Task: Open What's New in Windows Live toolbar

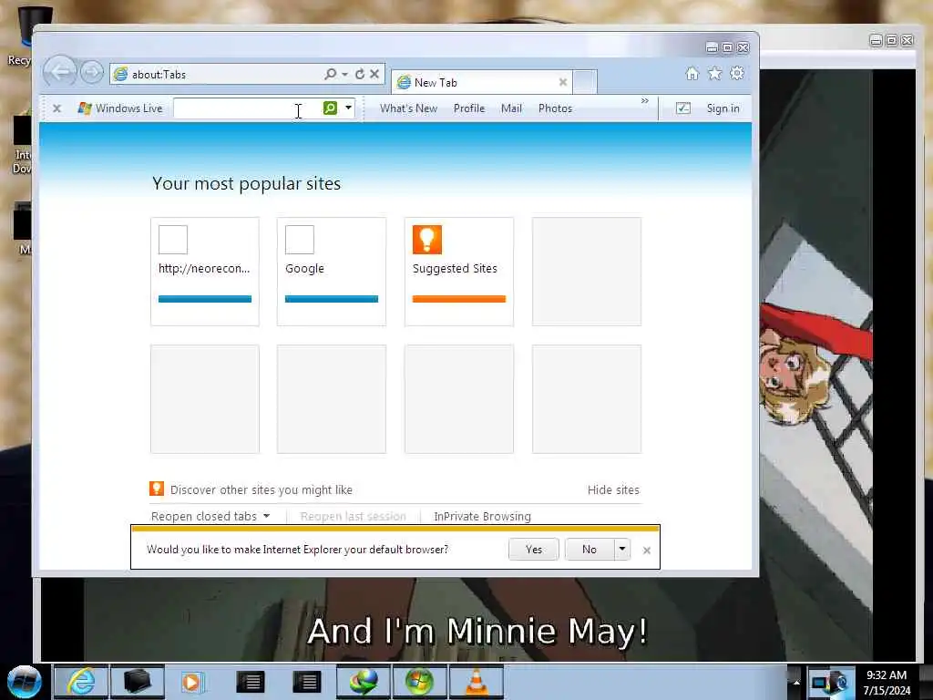Action: (x=408, y=108)
